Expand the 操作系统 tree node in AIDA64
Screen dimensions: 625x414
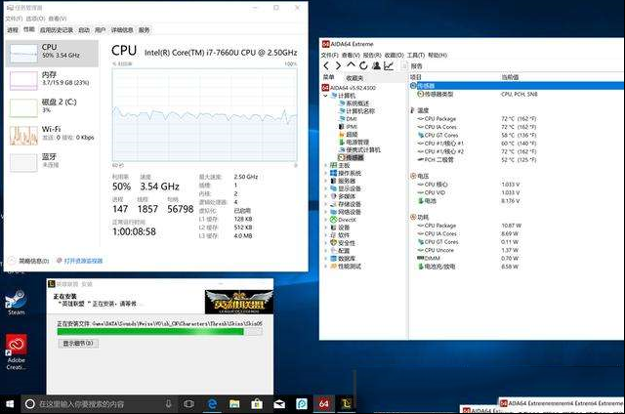point(325,173)
